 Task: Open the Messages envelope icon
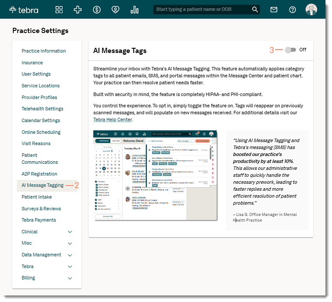tap(274, 10)
